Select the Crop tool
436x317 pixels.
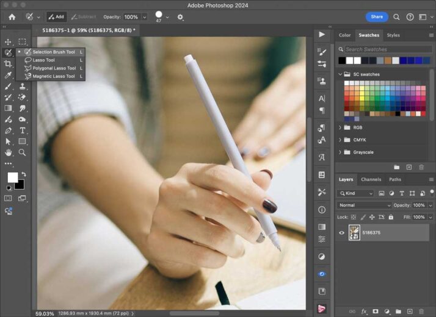pyautogui.click(x=9, y=64)
